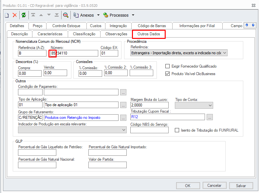The image size is (259, 193).
Task: Select the Observações sub-tab
Action: [116, 34]
